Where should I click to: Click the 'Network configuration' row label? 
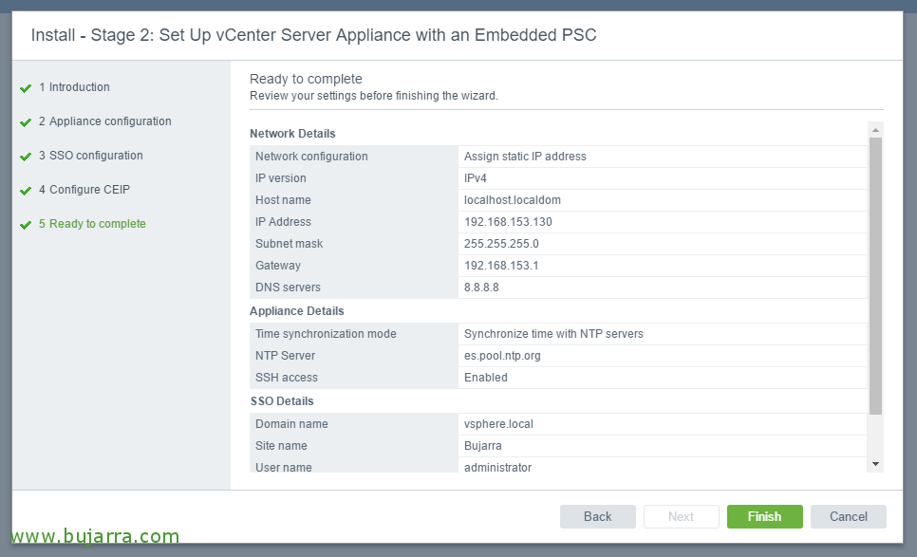[x=311, y=157]
